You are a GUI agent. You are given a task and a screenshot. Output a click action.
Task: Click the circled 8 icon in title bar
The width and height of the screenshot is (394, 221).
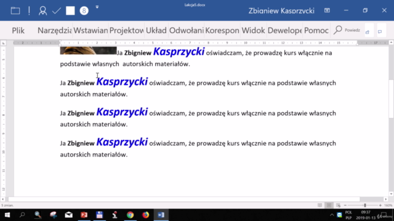point(84,10)
